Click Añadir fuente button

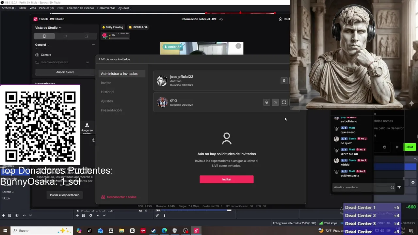(65, 72)
